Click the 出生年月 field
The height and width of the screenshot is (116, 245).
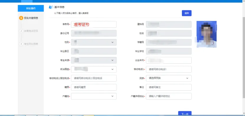169,60
